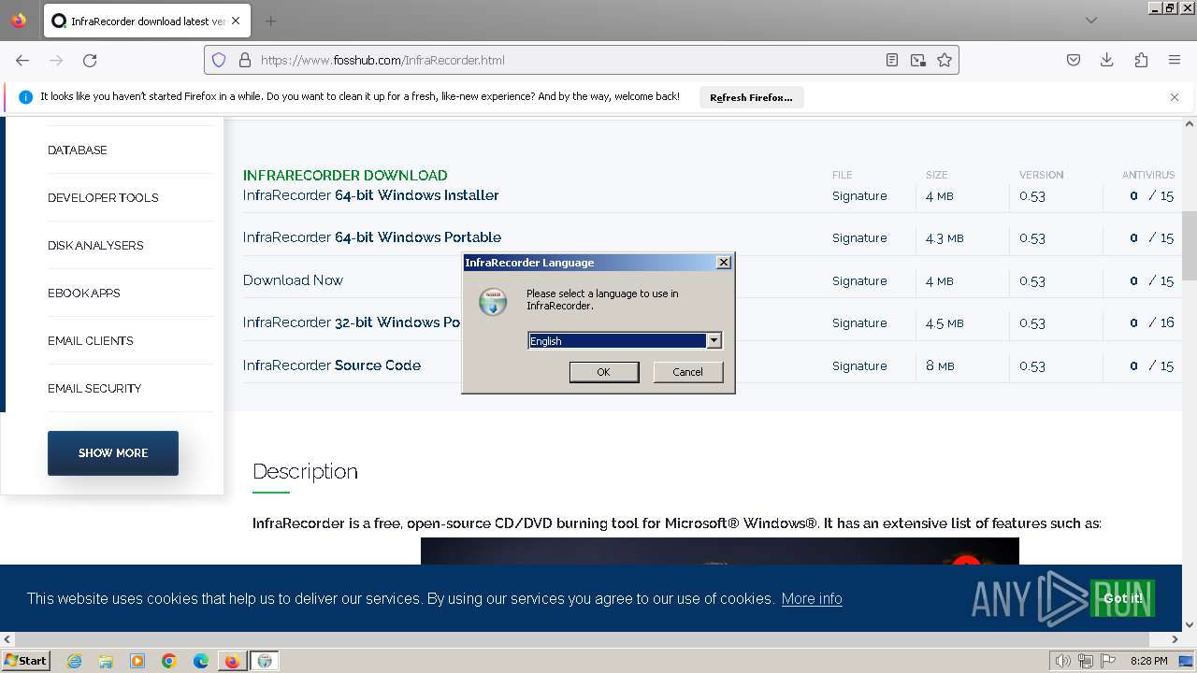Viewport: 1197px width, 673px height.
Task: Open DEVELOPER TOOLS category in sidebar
Action: pyautogui.click(x=103, y=198)
